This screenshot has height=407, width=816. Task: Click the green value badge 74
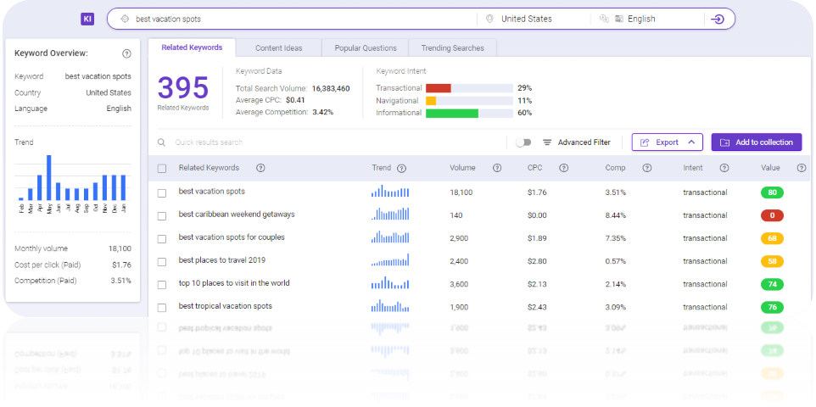point(772,284)
